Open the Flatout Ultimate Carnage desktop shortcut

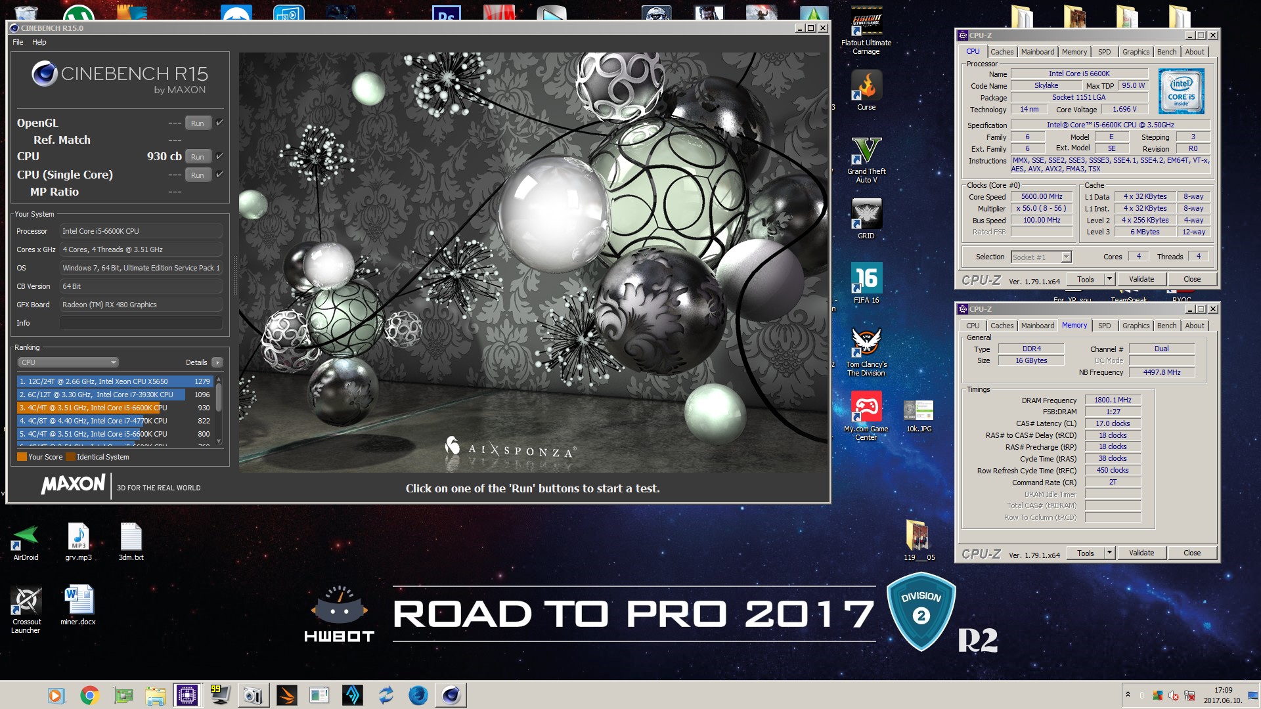[866, 31]
